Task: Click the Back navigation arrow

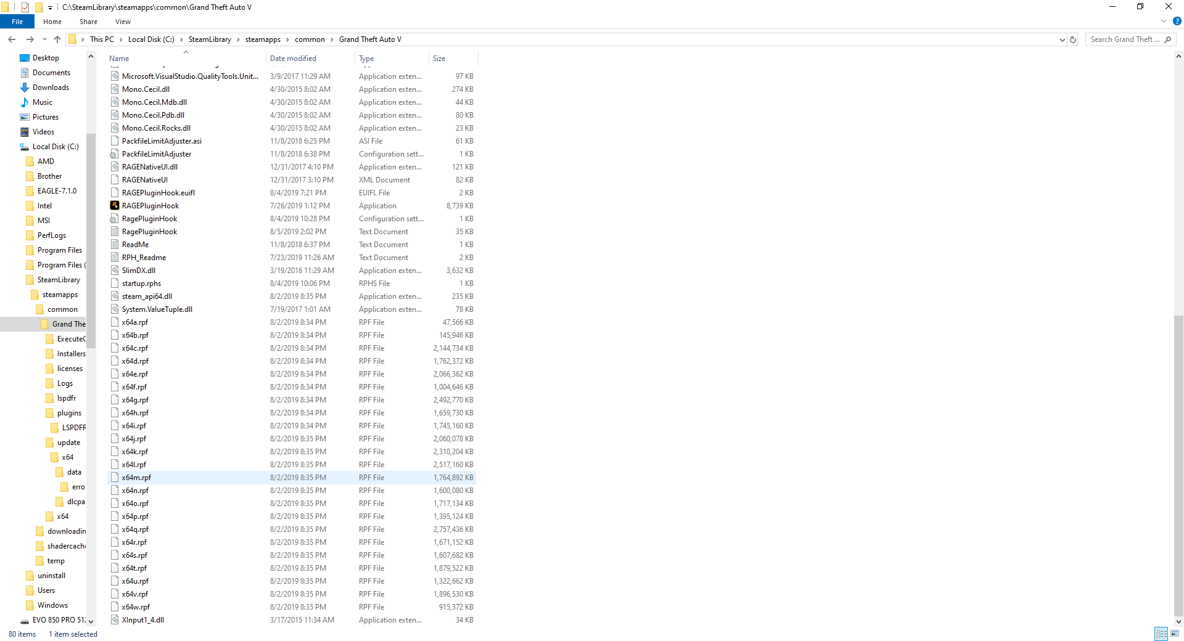Action: [x=12, y=39]
